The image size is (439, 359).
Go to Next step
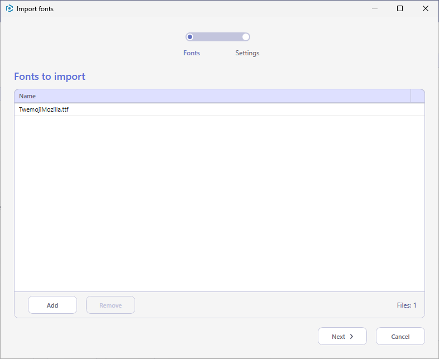point(342,336)
